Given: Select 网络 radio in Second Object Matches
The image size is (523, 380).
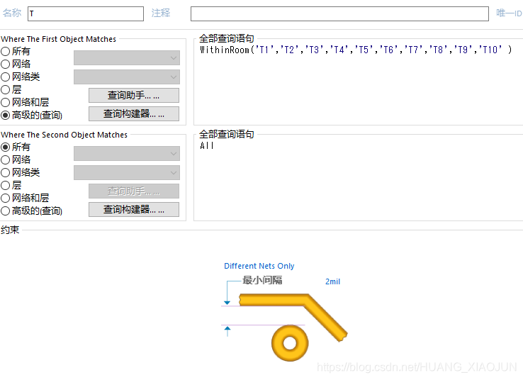Looking at the screenshot, I should tap(6, 160).
